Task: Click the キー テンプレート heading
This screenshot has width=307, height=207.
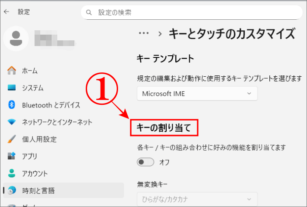Action: [x=165, y=58]
